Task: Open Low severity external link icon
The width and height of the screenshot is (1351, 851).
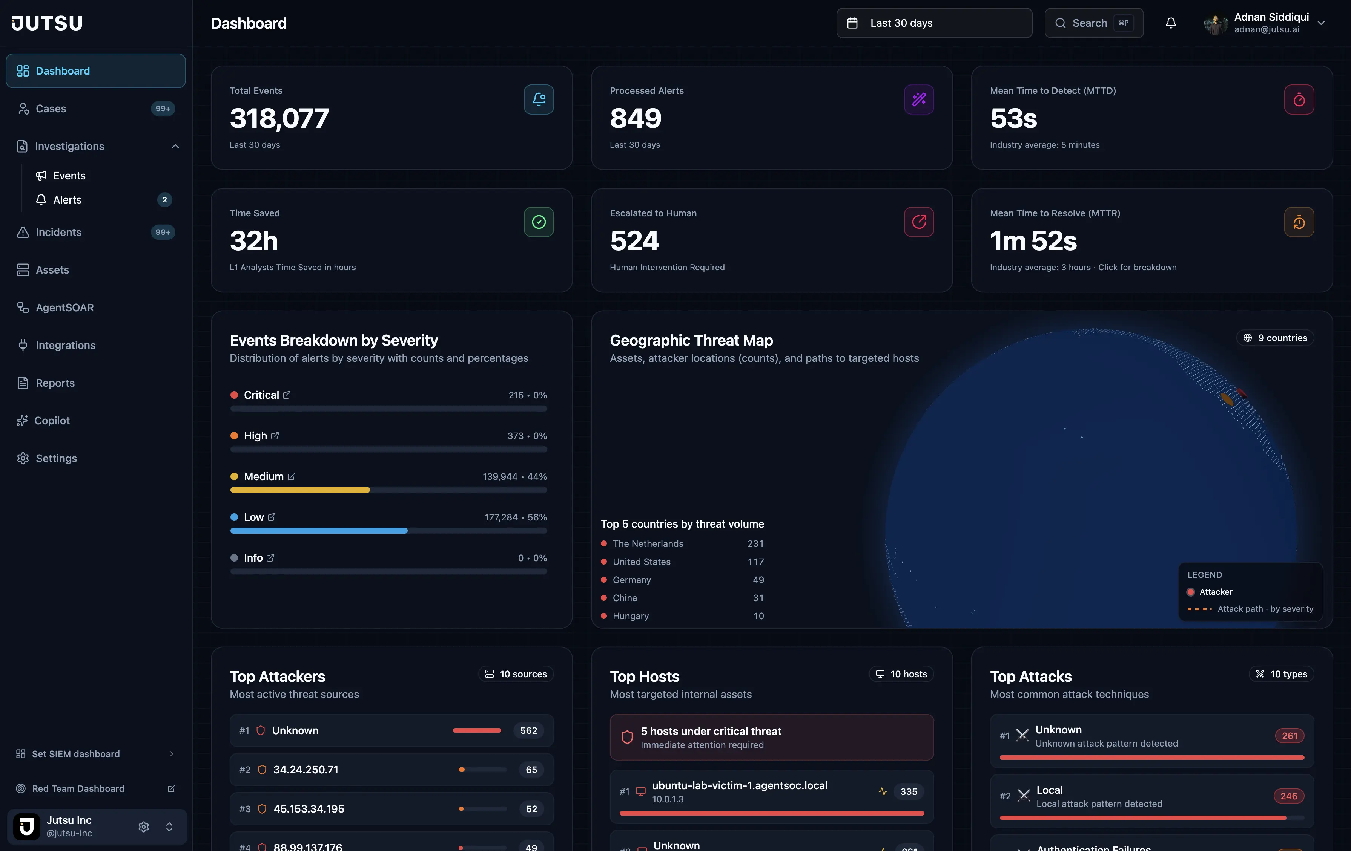Action: pos(272,517)
